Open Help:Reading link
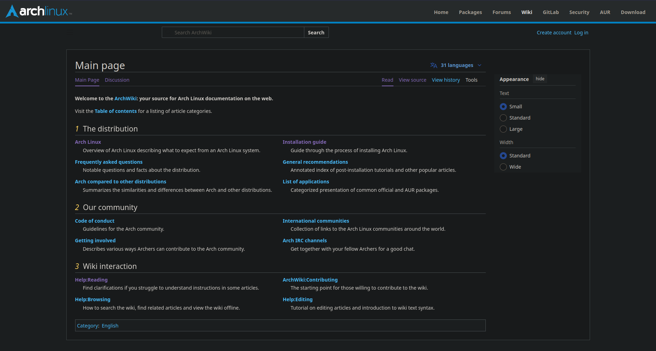656x351 pixels. point(91,280)
